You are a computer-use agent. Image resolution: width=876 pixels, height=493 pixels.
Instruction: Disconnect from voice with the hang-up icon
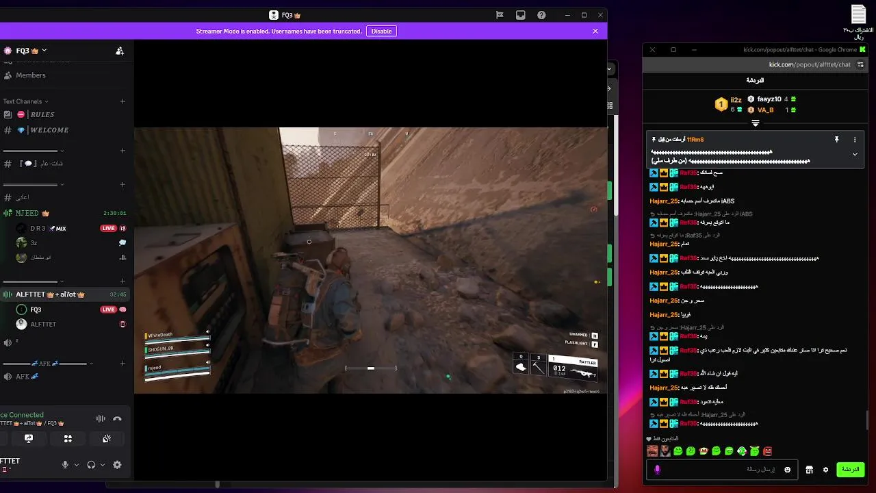pos(117,418)
